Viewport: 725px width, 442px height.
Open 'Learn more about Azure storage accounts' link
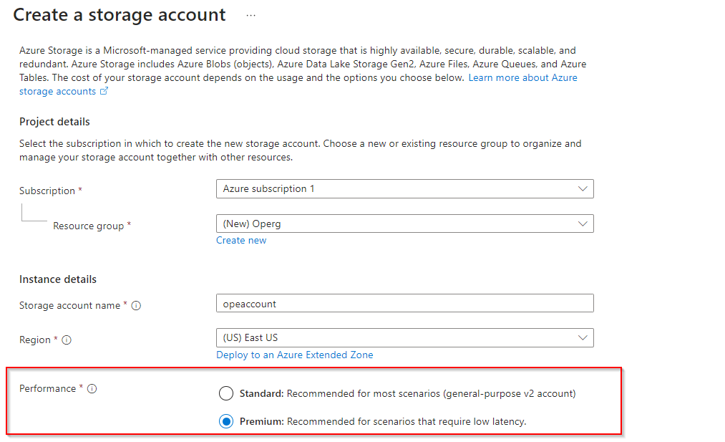point(522,77)
